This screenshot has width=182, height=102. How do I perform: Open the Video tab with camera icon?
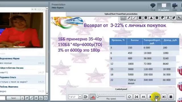click(x=175, y=7)
